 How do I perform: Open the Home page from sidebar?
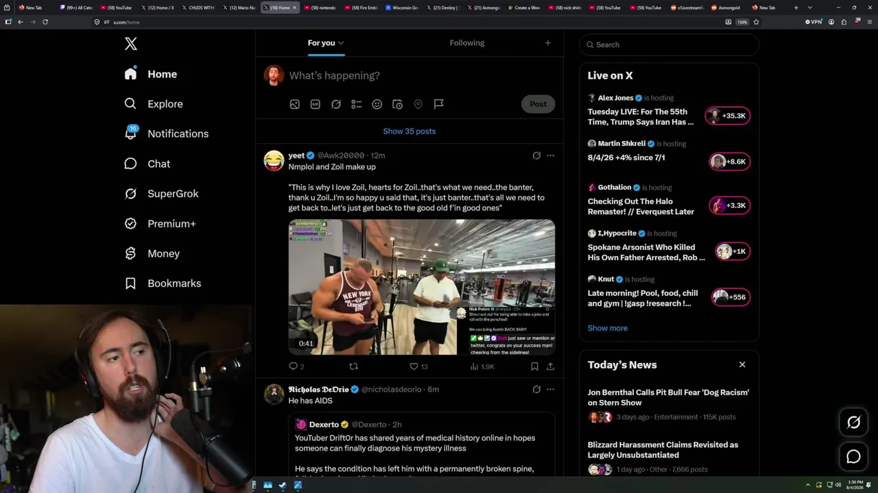pyautogui.click(x=151, y=74)
